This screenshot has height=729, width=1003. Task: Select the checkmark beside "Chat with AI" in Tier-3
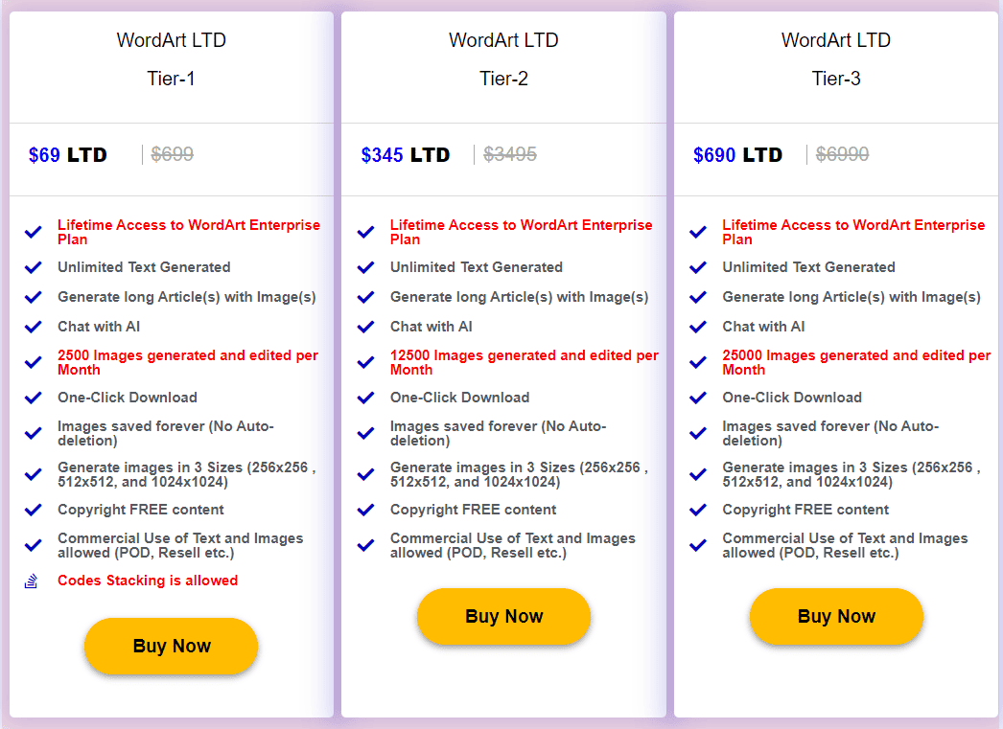[x=697, y=326]
